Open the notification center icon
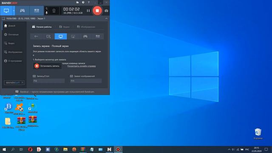The width and height of the screenshot is (272, 153). click(x=266, y=150)
